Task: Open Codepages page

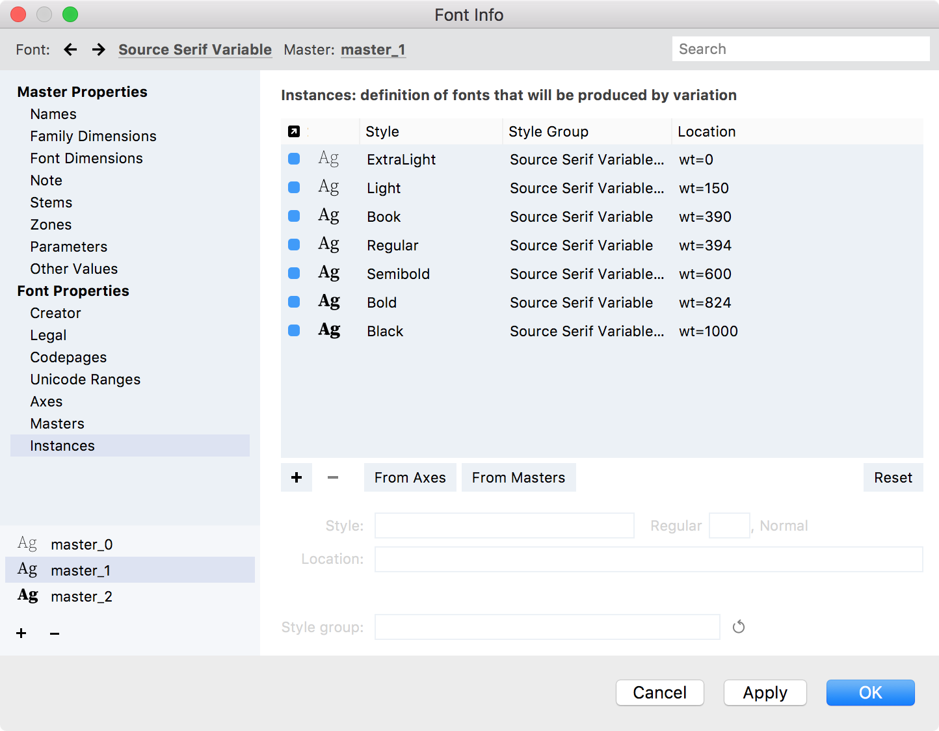Action: click(68, 357)
